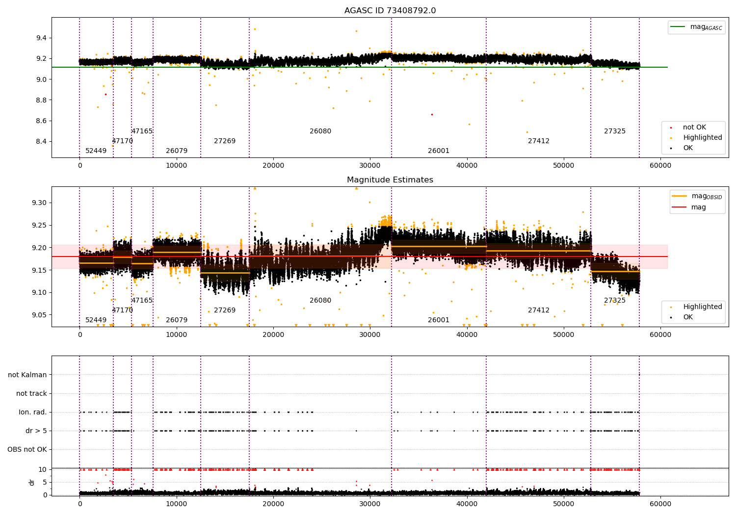
Task: Click the 'not Kalman' axis label
Action: [x=27, y=375]
